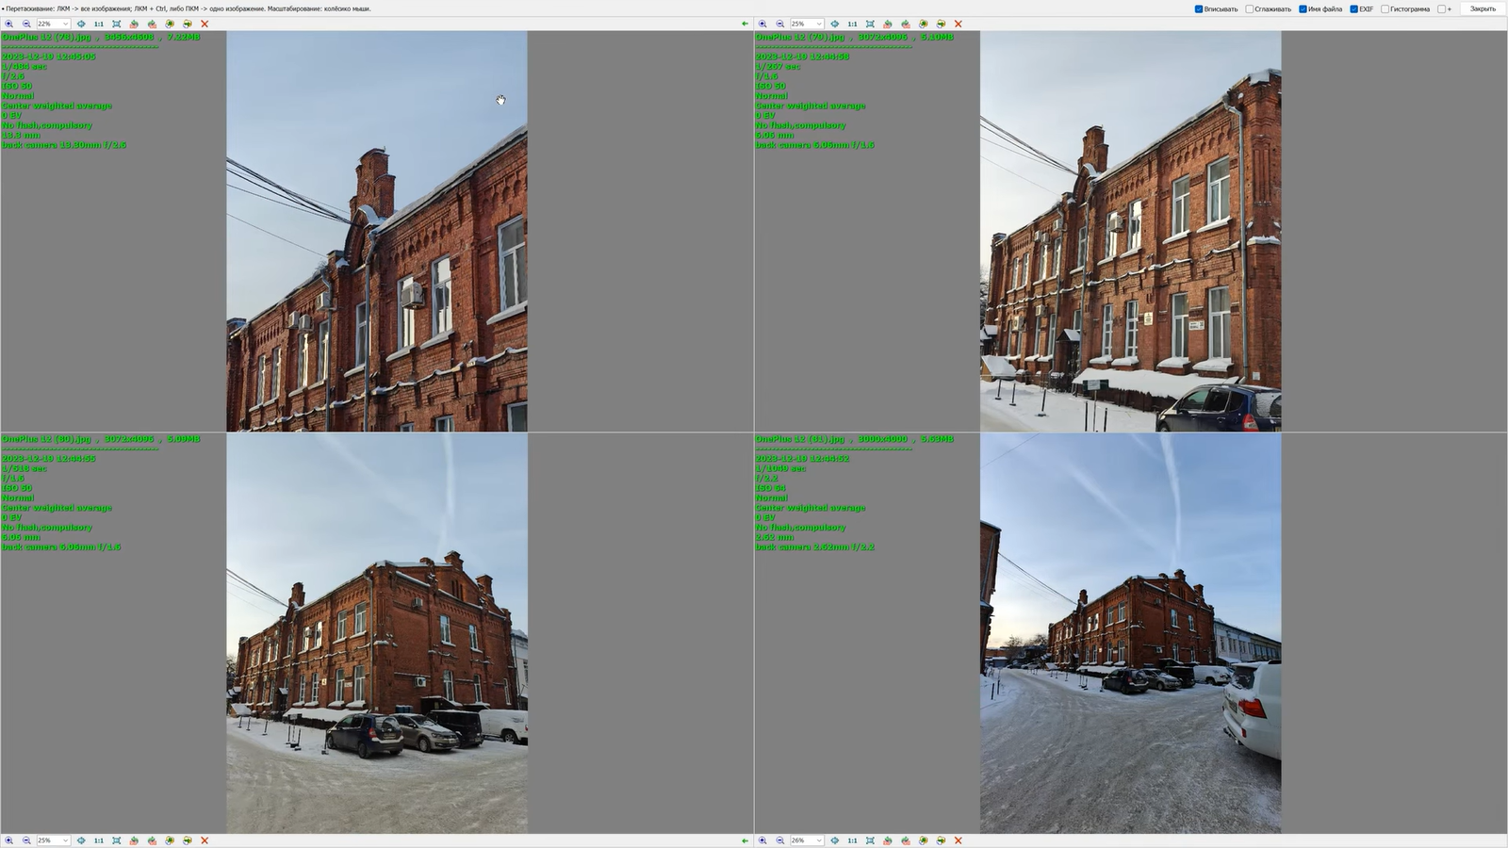Zoom out on the top-right image panel
1508x848 pixels.
click(780, 24)
